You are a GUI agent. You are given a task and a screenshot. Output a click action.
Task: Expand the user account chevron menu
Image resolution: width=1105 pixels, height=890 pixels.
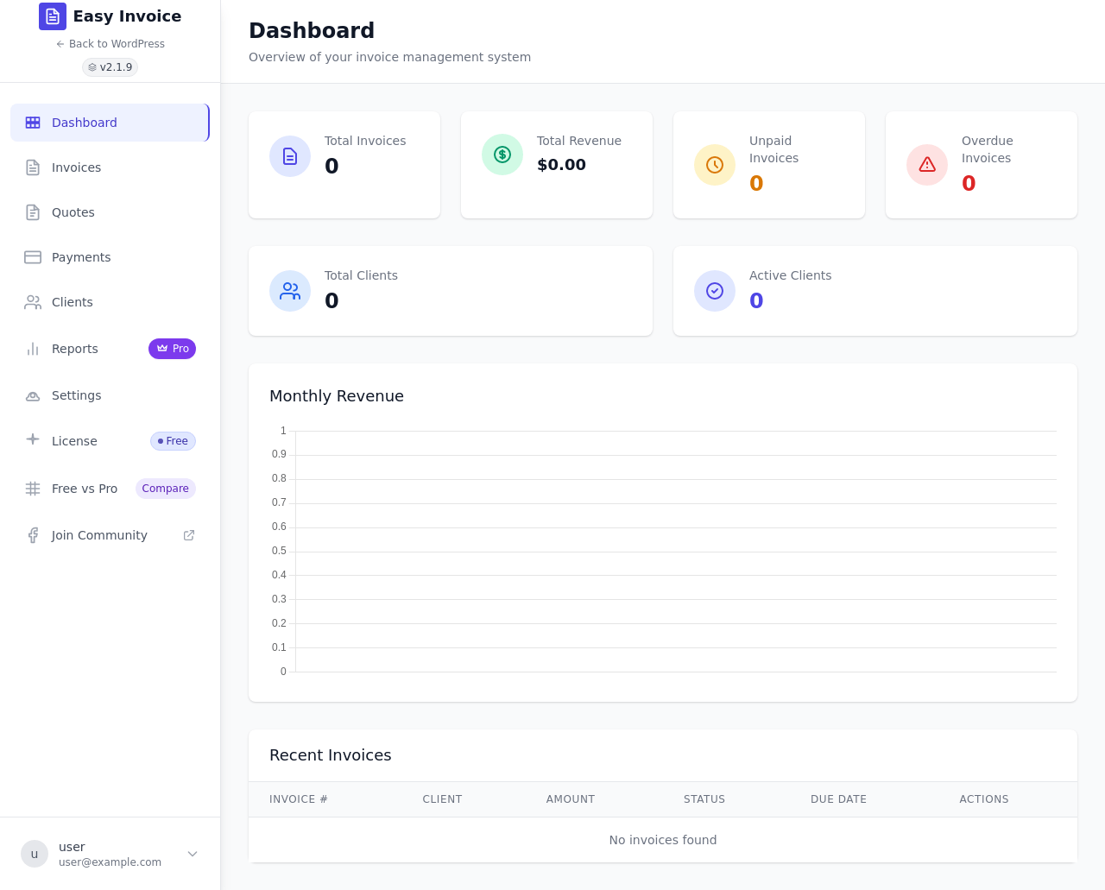(193, 854)
